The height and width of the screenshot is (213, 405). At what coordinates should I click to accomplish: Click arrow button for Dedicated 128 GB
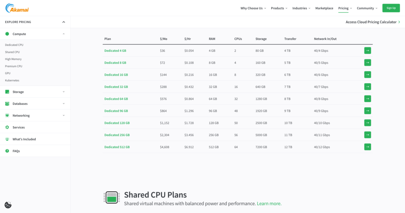click(x=367, y=123)
